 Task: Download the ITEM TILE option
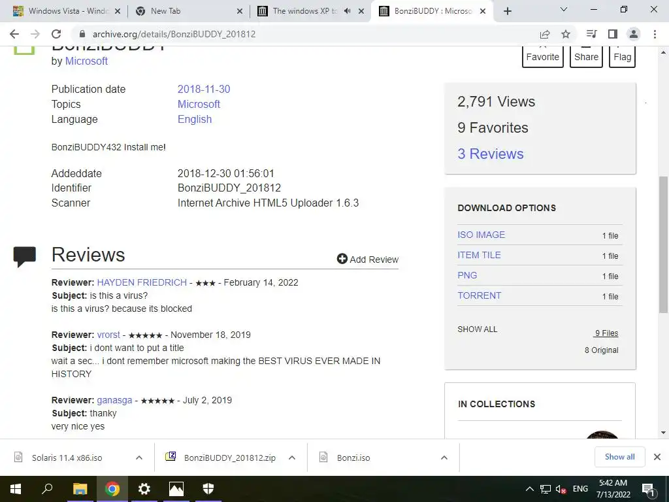click(x=479, y=256)
